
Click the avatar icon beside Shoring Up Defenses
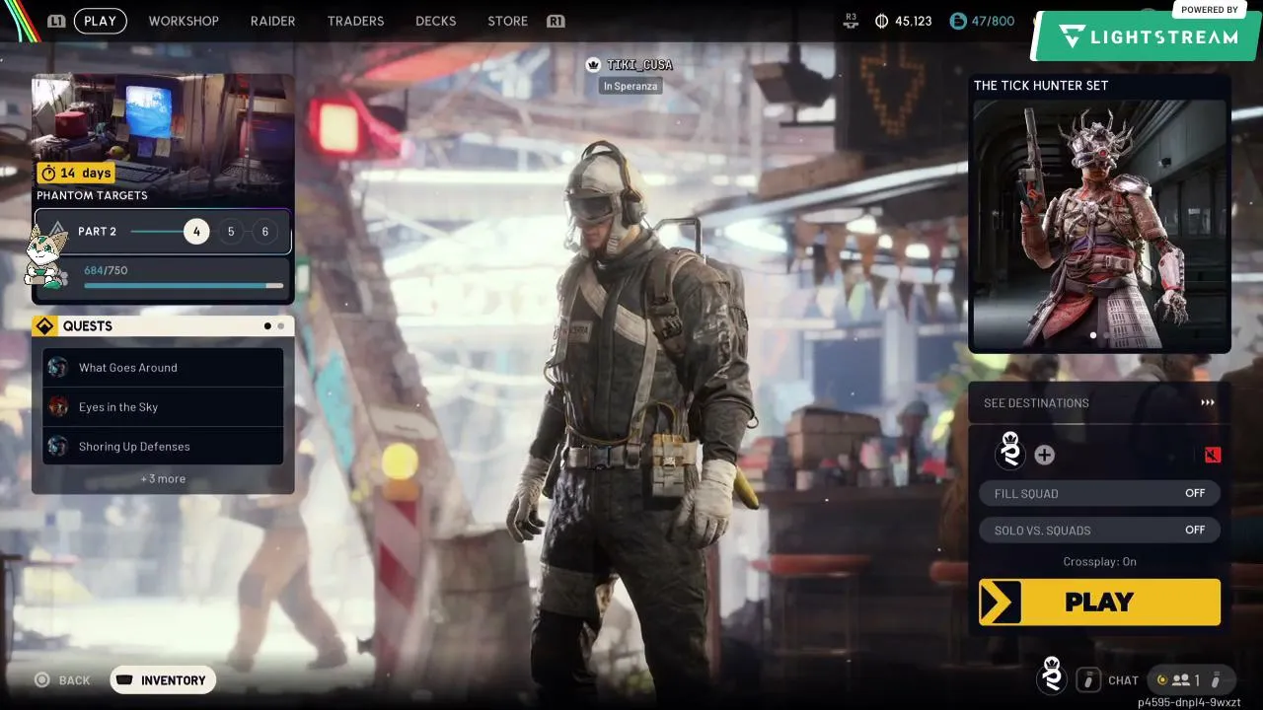[x=58, y=446]
